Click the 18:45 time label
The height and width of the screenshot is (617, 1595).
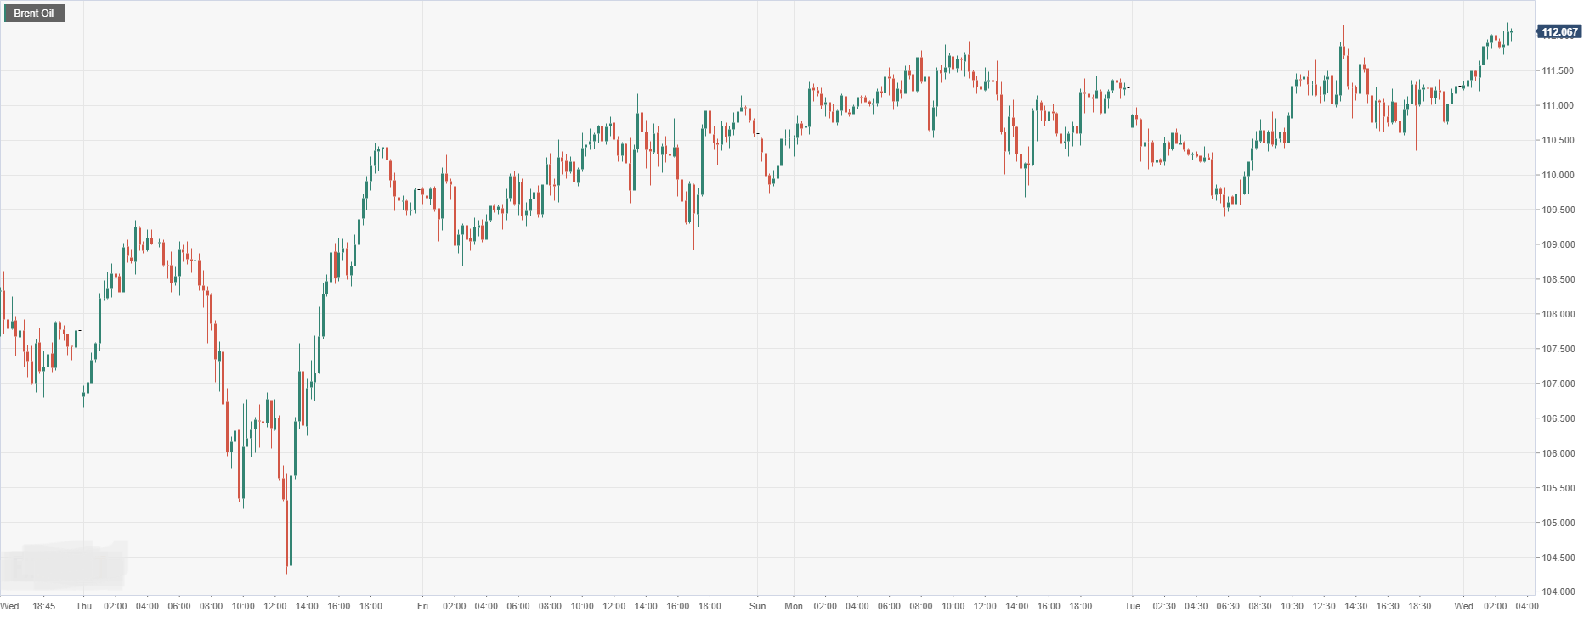tap(44, 606)
